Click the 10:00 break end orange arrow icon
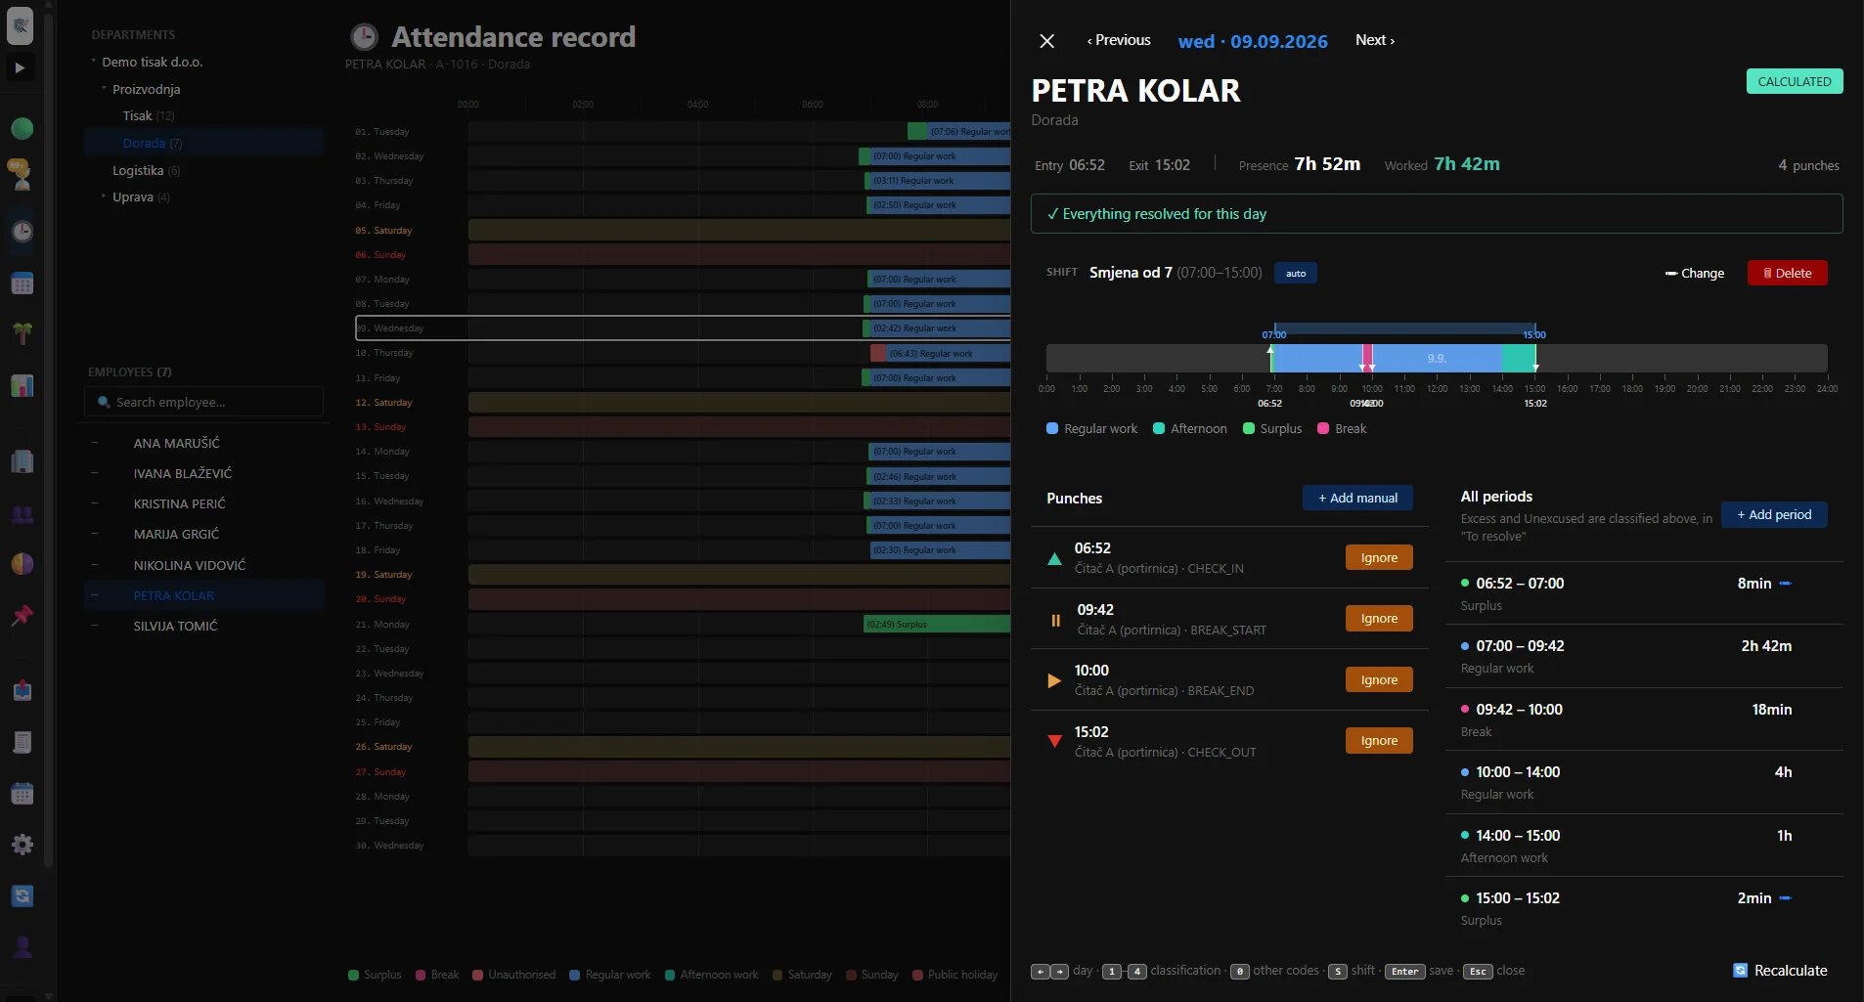 click(x=1054, y=680)
